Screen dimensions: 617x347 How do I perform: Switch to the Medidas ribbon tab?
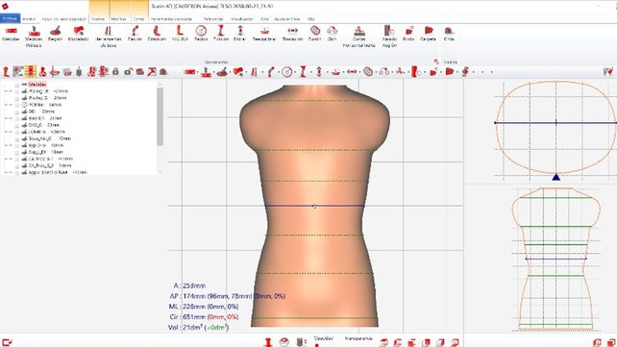pyautogui.click(x=118, y=19)
